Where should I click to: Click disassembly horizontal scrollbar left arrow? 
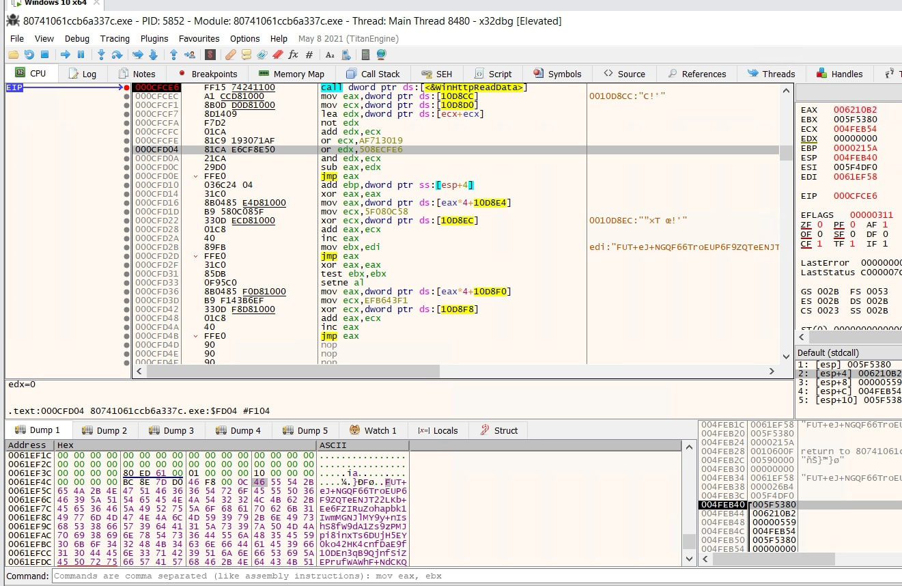click(x=139, y=372)
